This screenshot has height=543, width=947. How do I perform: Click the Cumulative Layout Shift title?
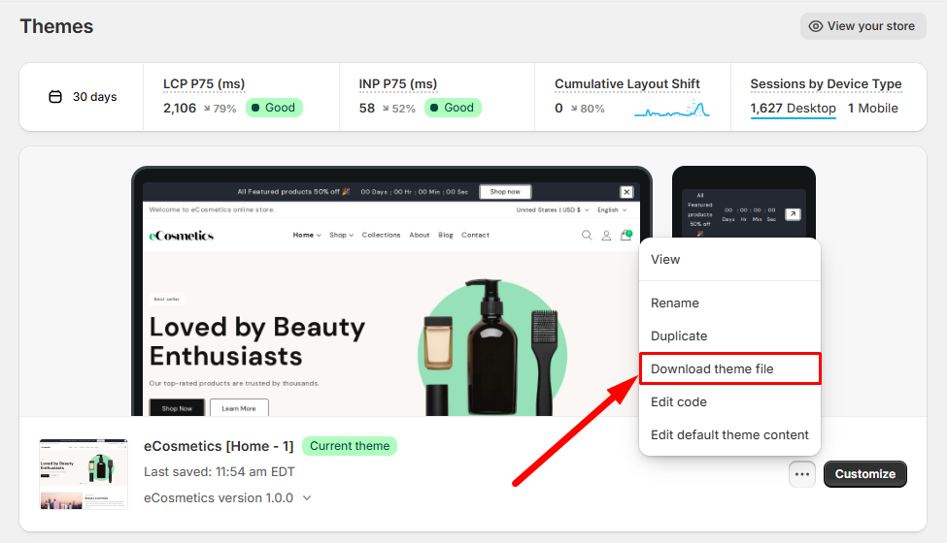(627, 84)
